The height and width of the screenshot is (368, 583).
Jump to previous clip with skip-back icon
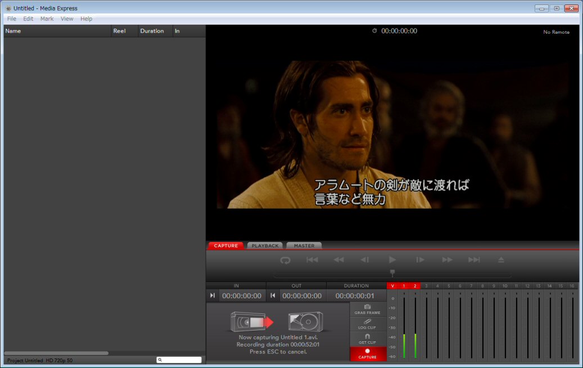click(x=312, y=260)
